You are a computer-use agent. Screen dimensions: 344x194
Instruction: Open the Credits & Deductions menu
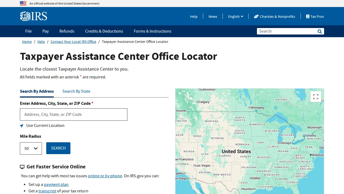click(x=104, y=31)
